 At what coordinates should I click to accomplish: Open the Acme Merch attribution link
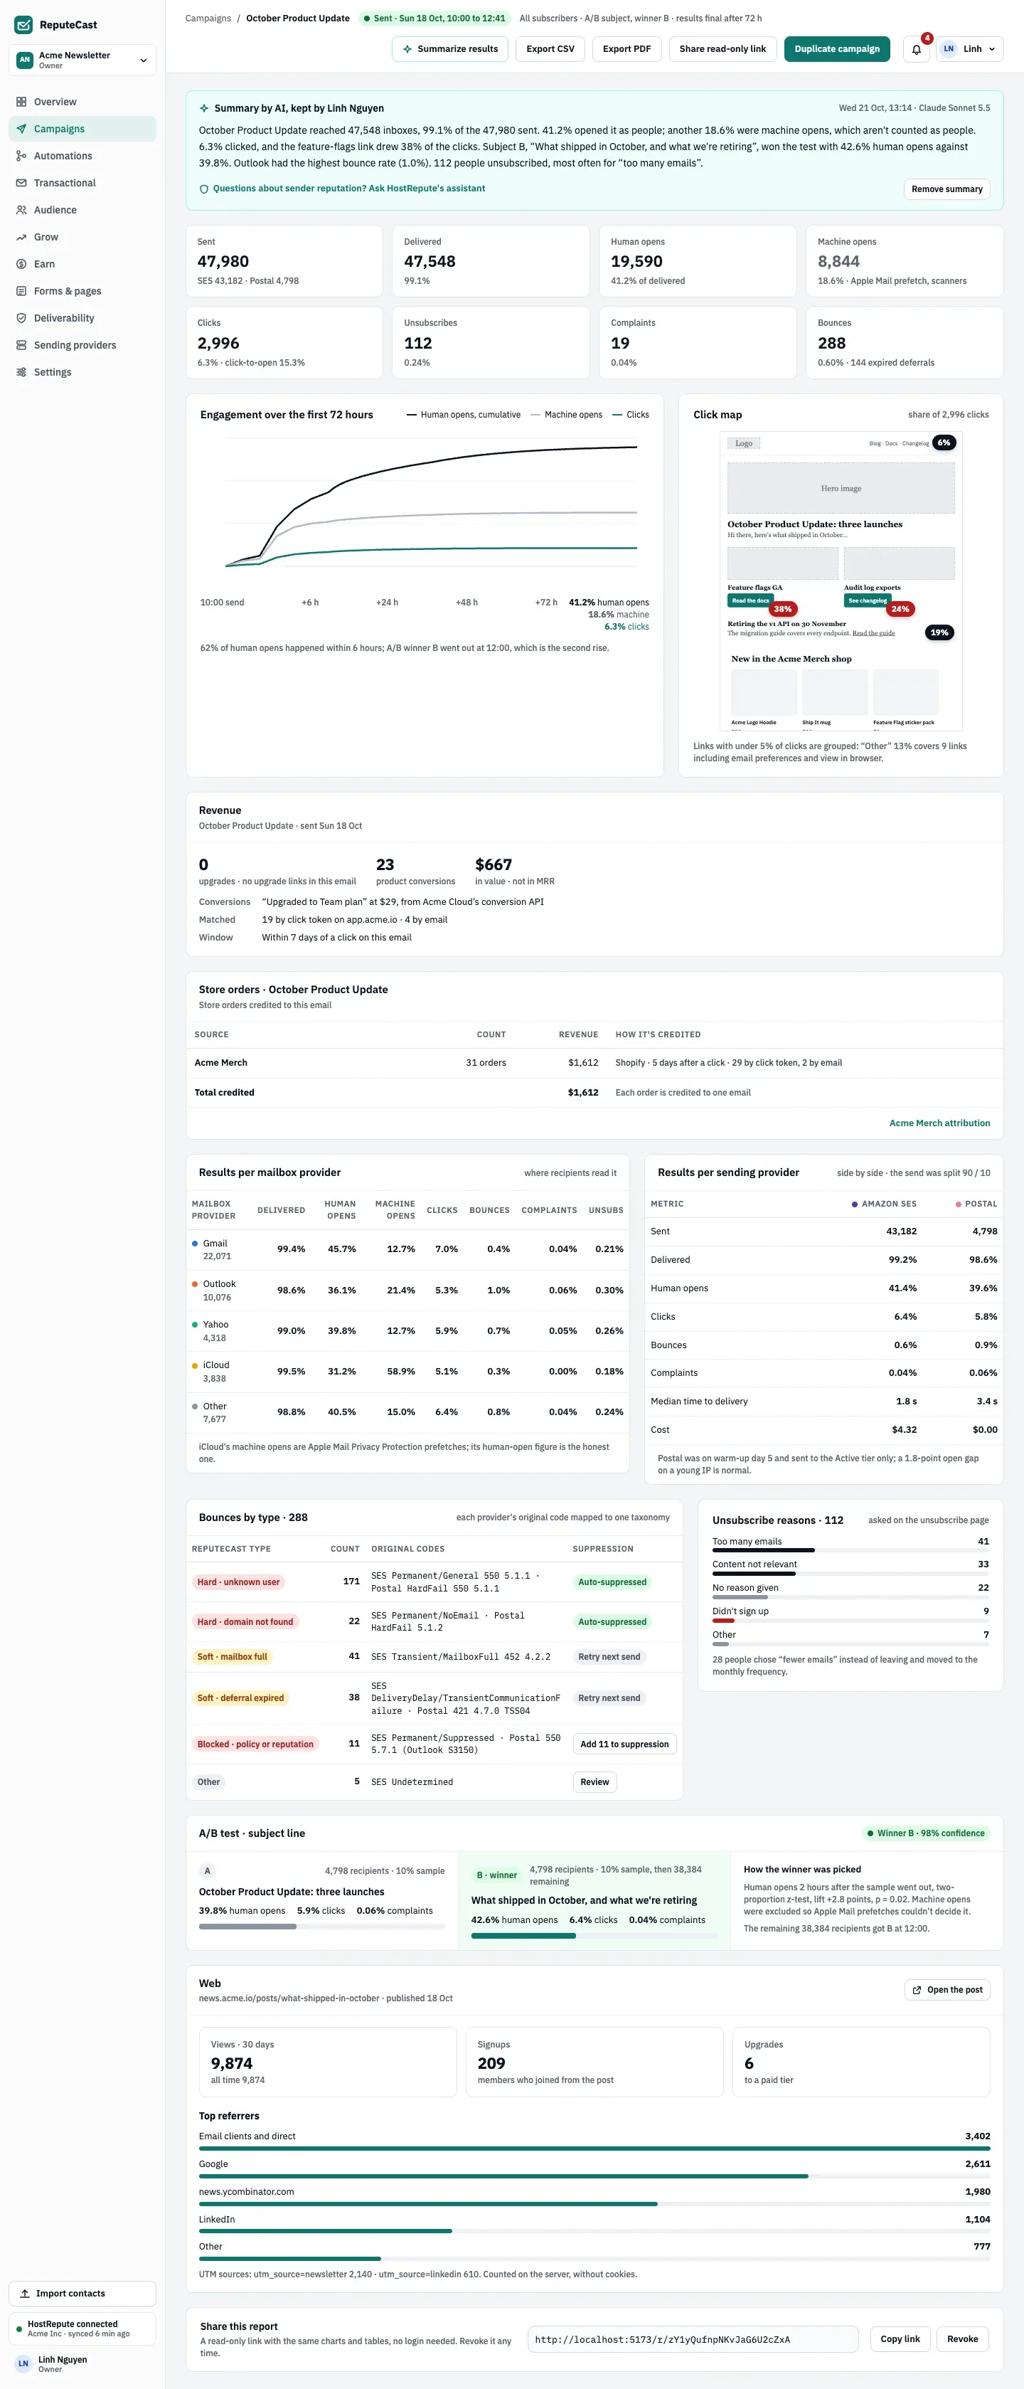pos(939,1123)
